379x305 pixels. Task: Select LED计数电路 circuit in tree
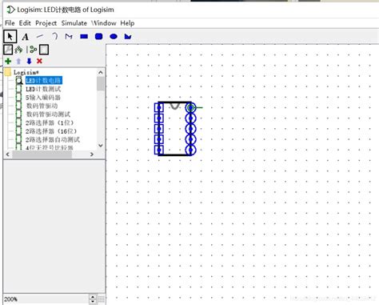pos(44,80)
